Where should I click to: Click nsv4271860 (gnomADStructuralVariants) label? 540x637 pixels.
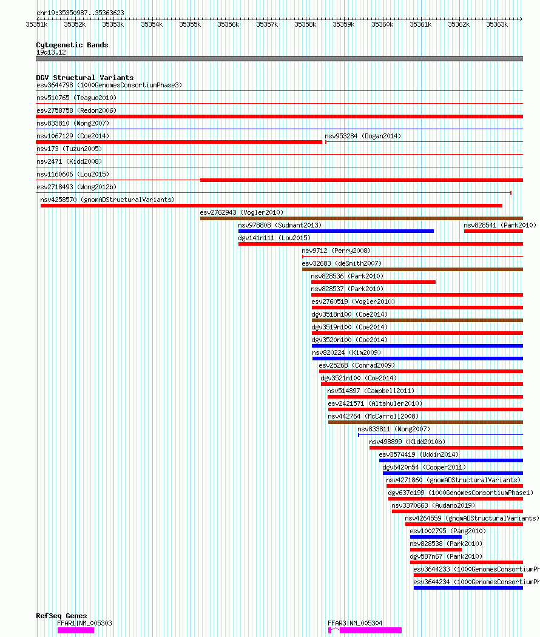(x=453, y=480)
